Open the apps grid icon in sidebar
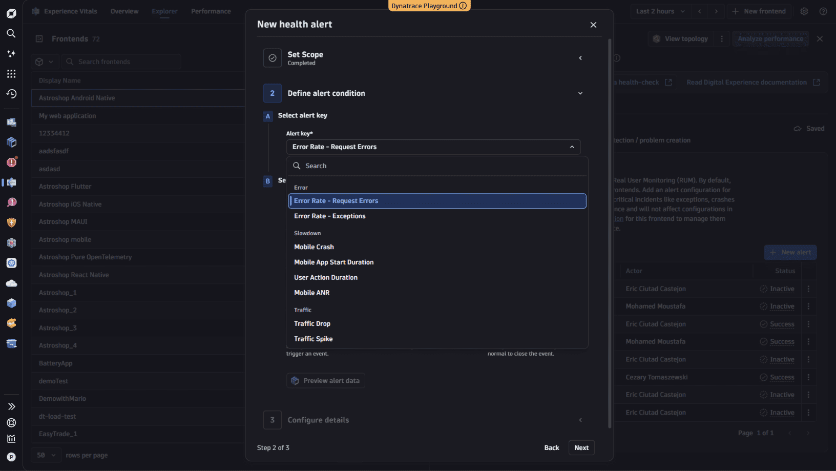Screen dimensions: 836x471 pos(11,74)
